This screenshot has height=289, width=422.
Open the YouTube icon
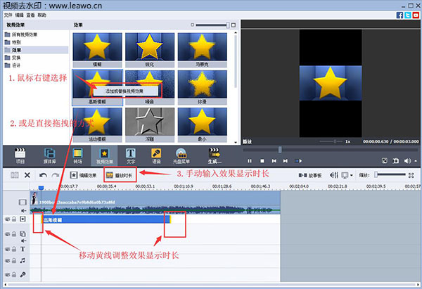tap(416, 15)
